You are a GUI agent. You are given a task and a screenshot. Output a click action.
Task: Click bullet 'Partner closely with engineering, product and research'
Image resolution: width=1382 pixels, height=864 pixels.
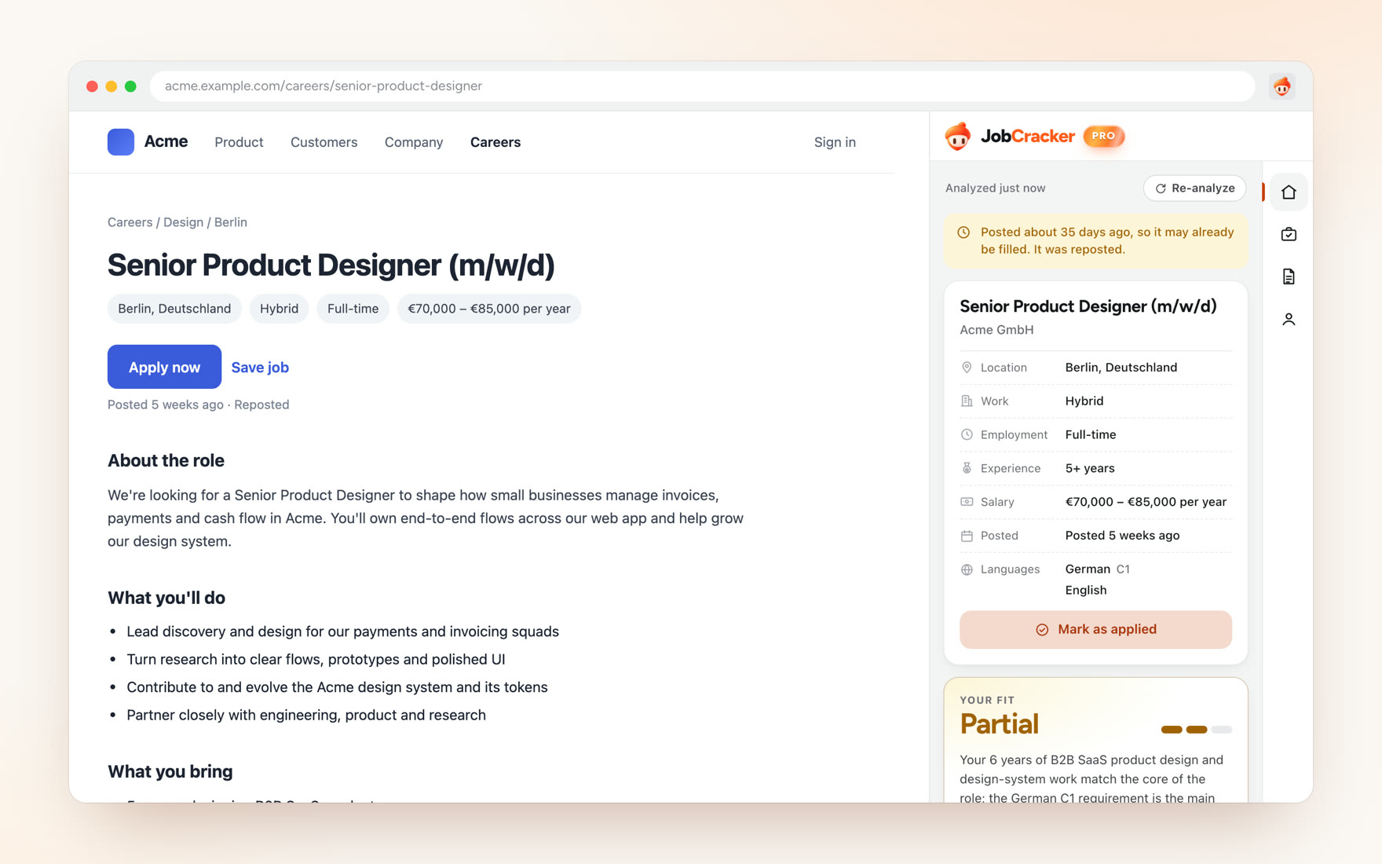[306, 715]
